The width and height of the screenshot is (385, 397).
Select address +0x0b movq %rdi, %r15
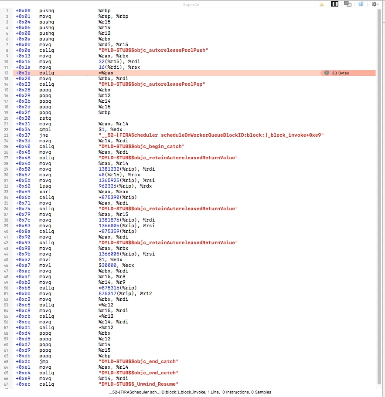194,44
